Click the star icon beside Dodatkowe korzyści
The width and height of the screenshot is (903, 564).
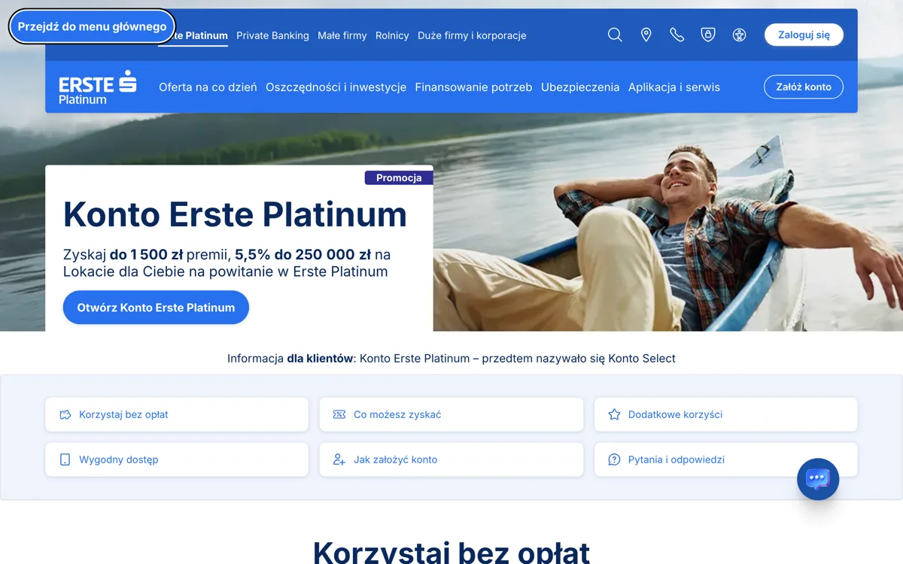coord(614,414)
